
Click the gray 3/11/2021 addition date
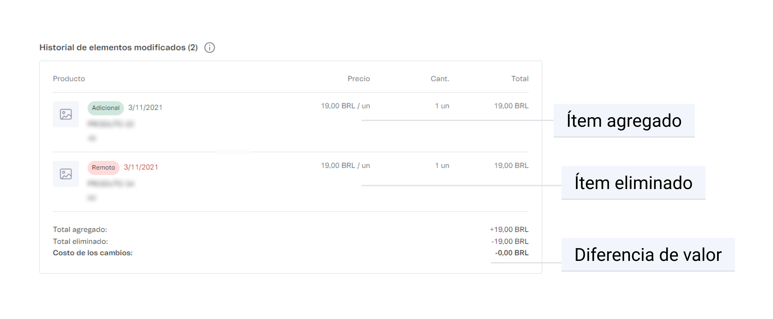[145, 108]
